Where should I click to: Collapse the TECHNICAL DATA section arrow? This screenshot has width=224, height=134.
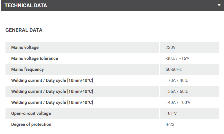point(219,5)
